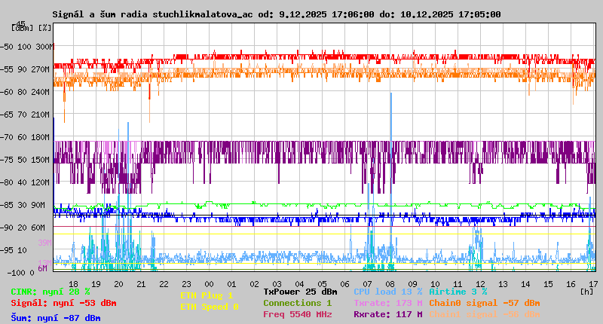Click the '[h]' time axis unit label
The width and height of the screenshot is (603, 324).
coord(587,292)
